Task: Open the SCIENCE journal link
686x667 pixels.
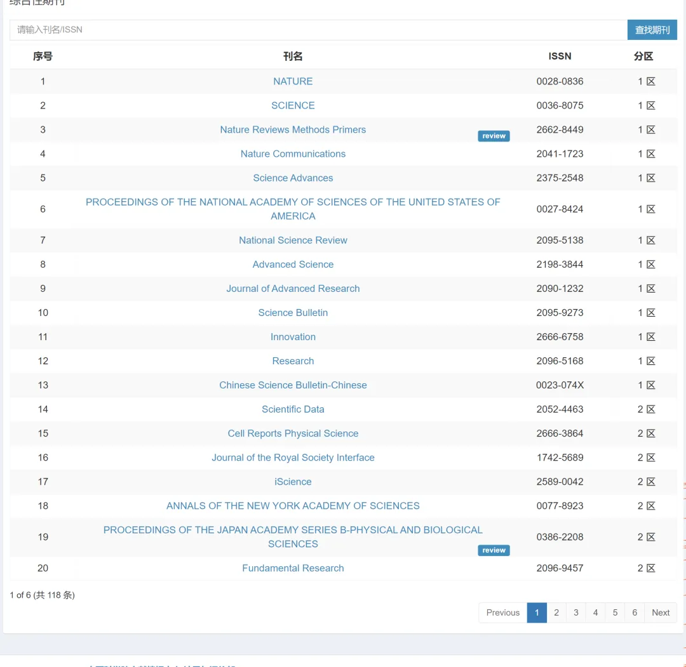Action: pyautogui.click(x=293, y=105)
